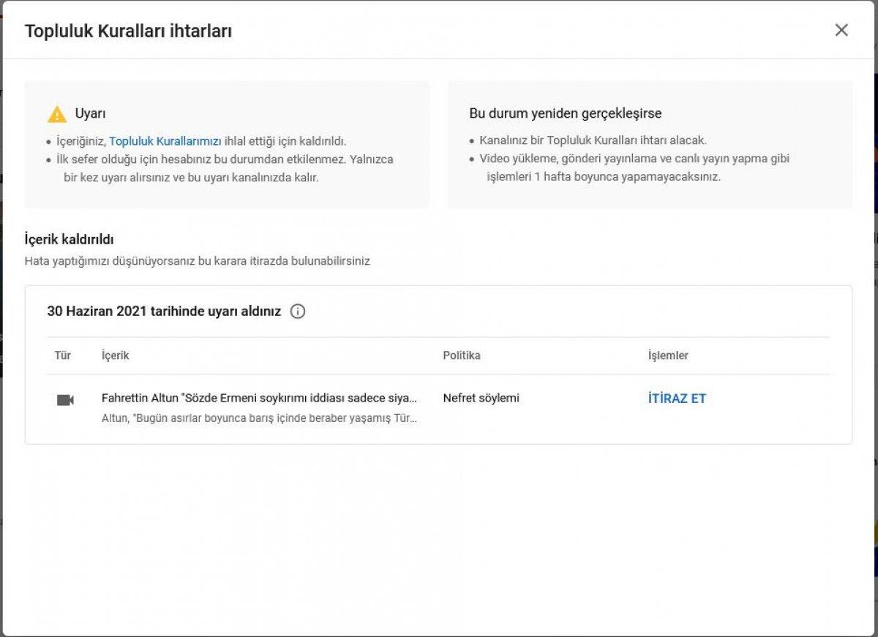Click the Nefret söylemi policy text
The image size is (878, 637).
[x=481, y=399]
